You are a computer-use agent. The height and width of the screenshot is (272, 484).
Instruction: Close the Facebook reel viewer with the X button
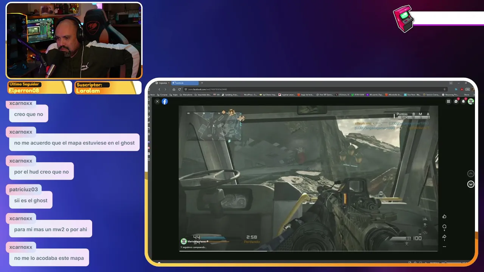coord(157,101)
